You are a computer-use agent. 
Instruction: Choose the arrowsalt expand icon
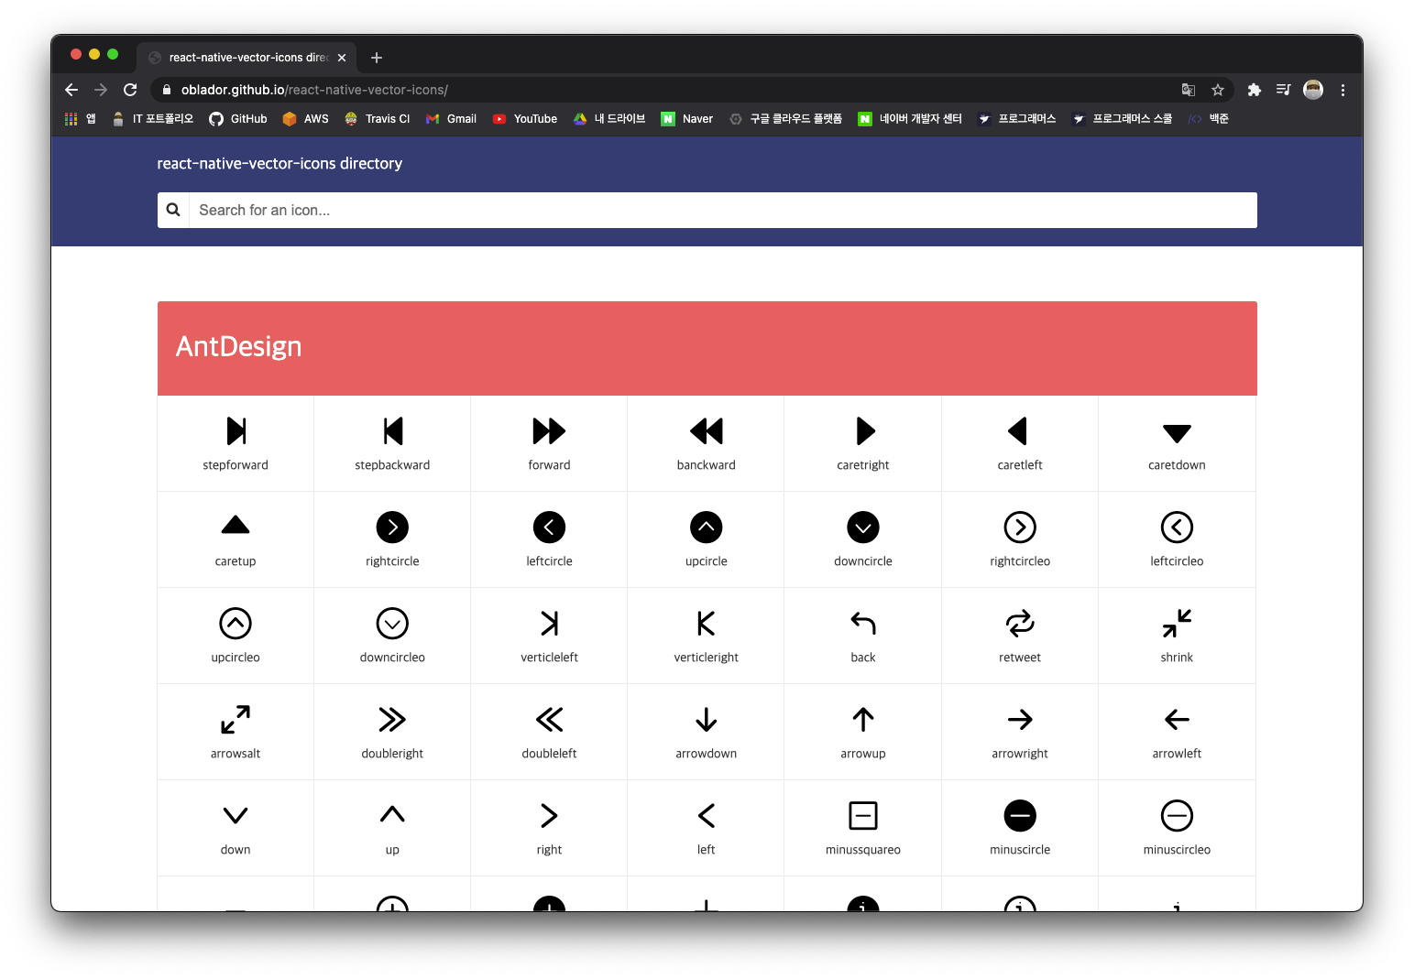pos(236,719)
